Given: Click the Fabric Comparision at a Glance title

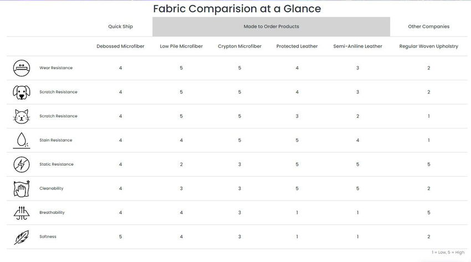Looking at the screenshot, I should click(237, 9).
